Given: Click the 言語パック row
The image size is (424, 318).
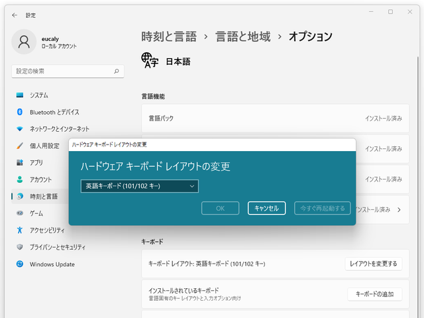Looking at the screenshot, I should [276, 119].
